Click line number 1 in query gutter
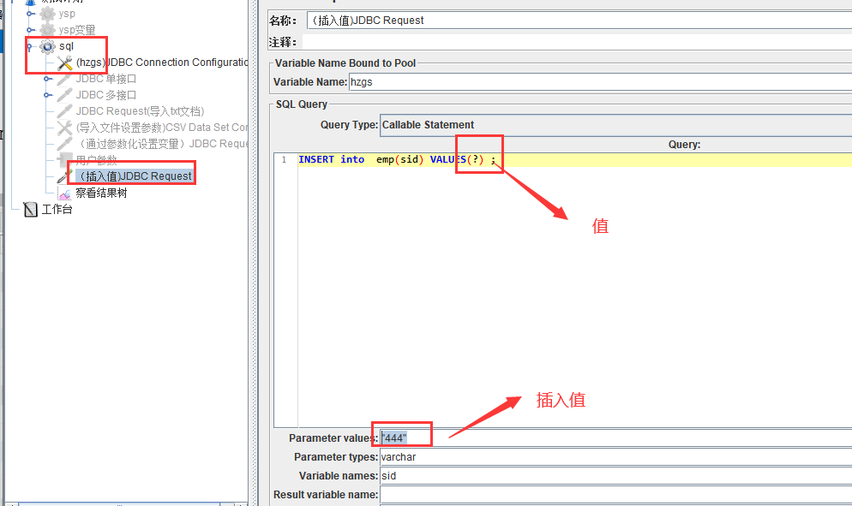Image resolution: width=852 pixels, height=506 pixels. pos(284,159)
